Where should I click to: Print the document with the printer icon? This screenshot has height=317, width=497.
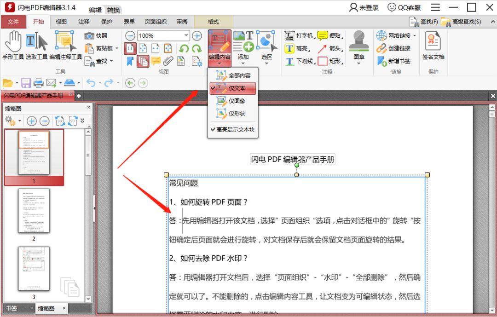38,83
